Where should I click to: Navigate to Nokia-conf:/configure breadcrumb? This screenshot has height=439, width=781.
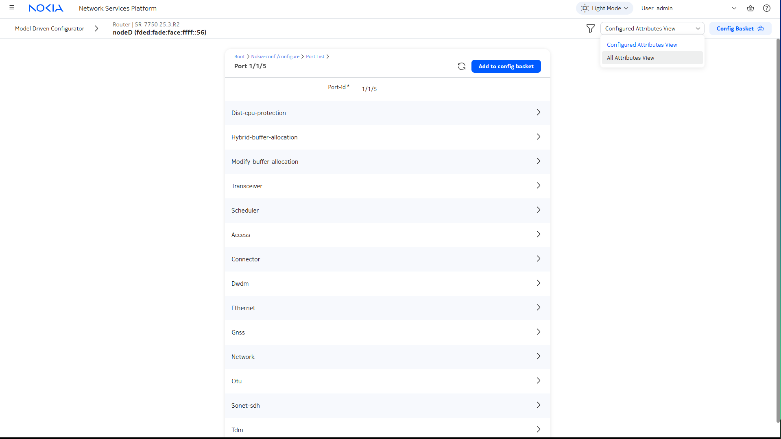tap(275, 57)
